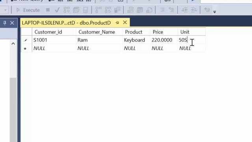Click the Unit column header

click(192, 32)
